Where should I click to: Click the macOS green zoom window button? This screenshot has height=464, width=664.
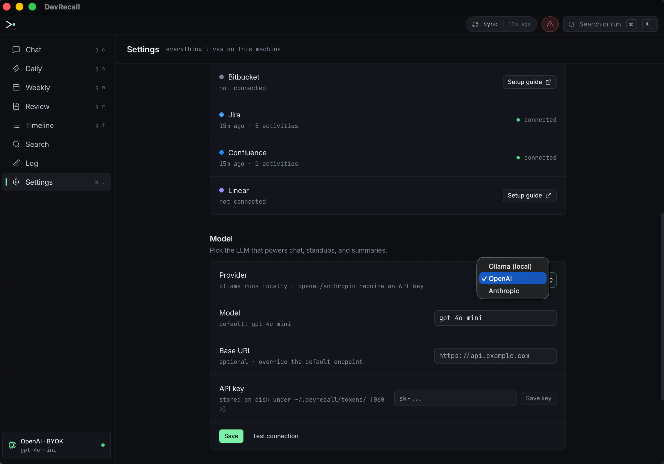32,7
